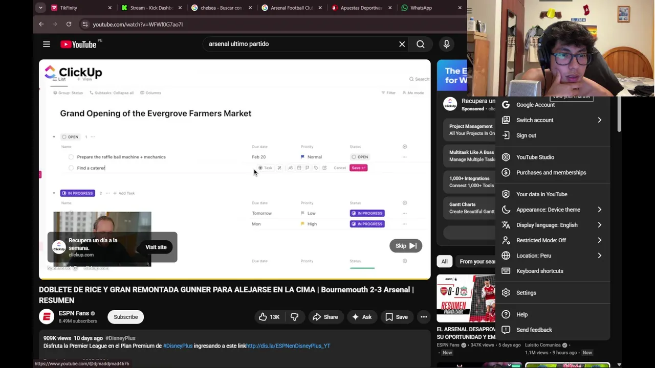The image size is (655, 368).
Task: Clear the search box with X
Action: pyautogui.click(x=402, y=44)
